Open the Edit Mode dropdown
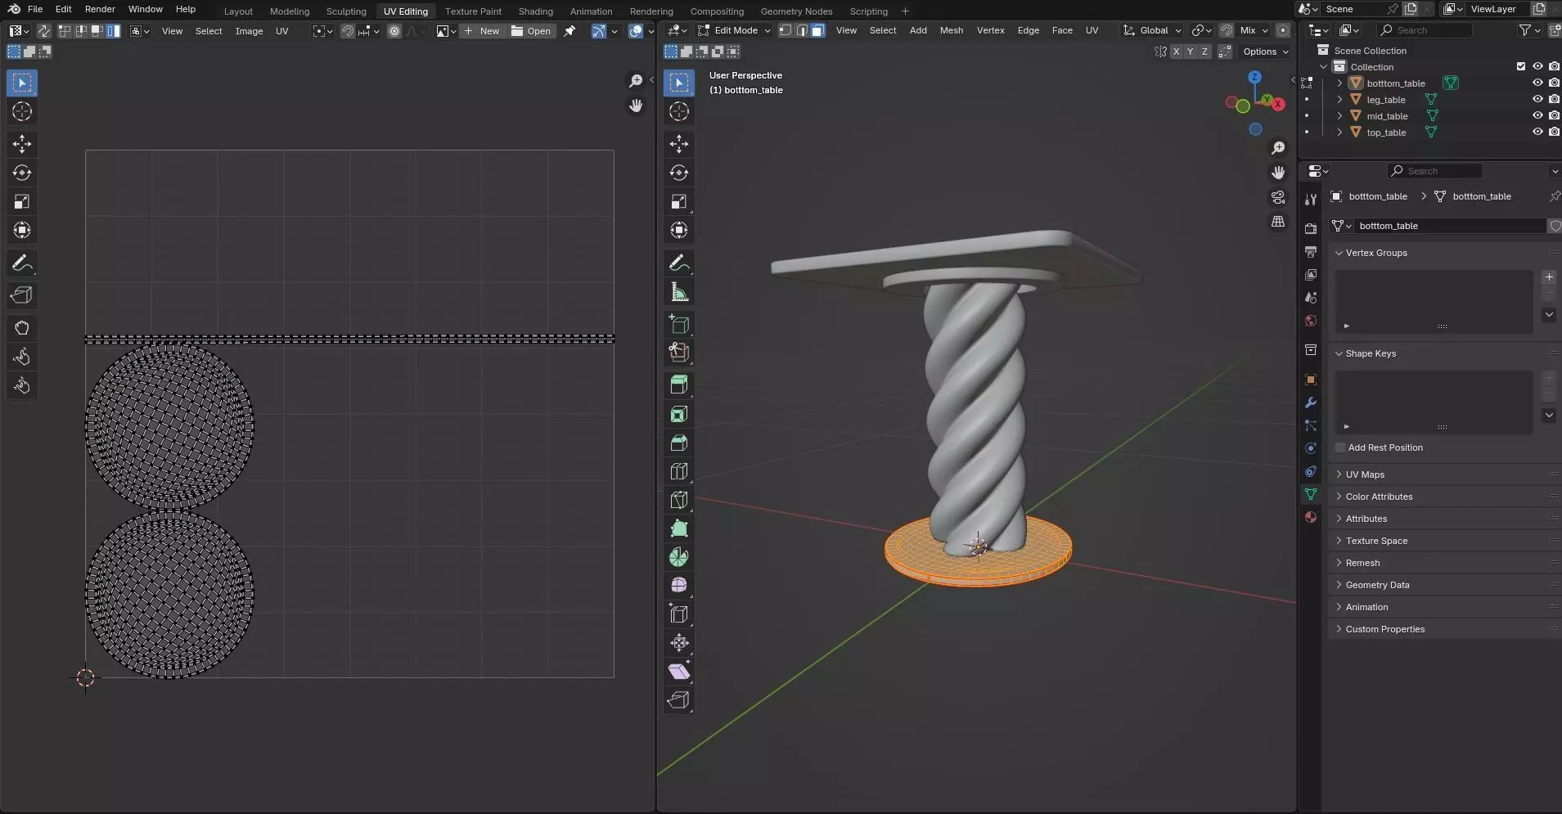The image size is (1562, 814). [734, 30]
